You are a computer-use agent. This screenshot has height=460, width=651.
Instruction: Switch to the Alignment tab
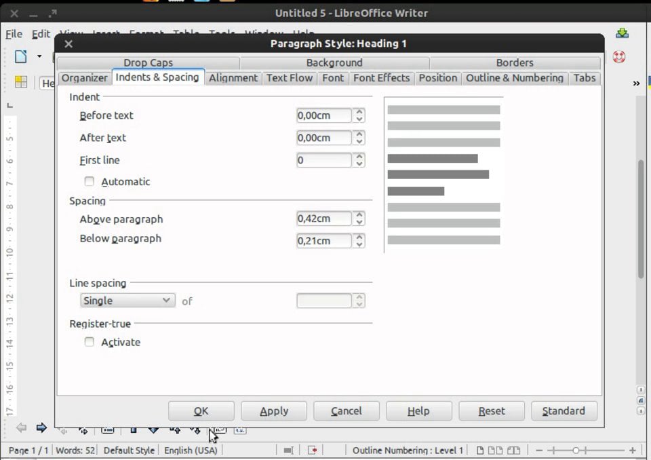click(233, 78)
